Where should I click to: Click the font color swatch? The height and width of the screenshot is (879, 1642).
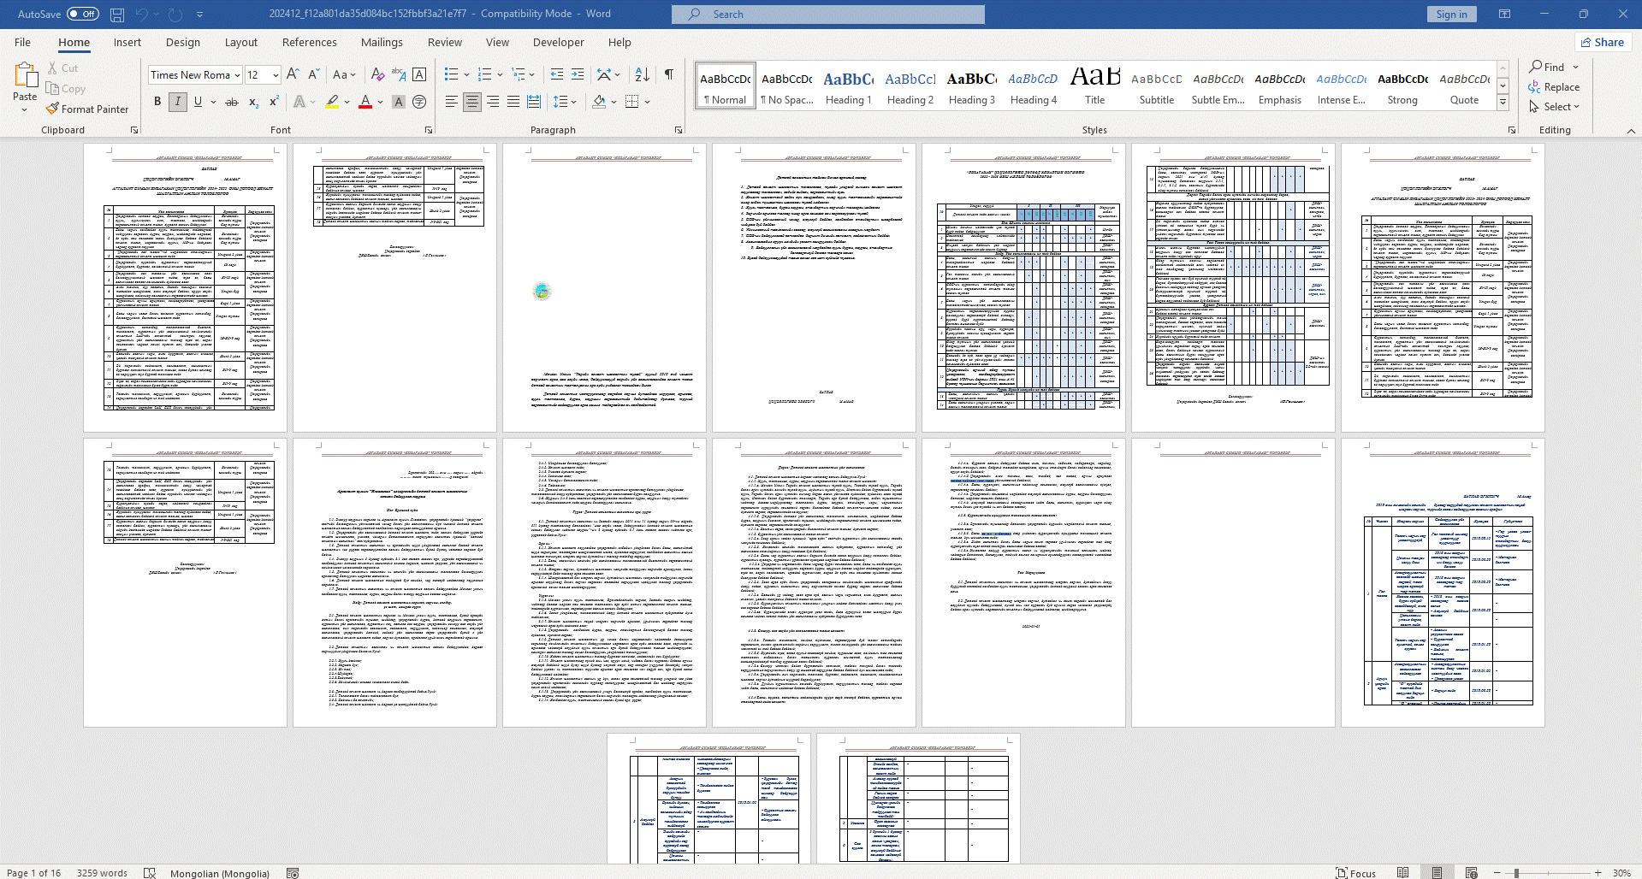coord(365,102)
